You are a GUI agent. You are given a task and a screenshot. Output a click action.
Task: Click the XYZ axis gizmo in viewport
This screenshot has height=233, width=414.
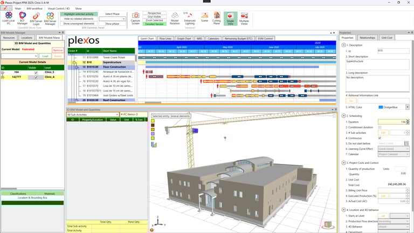158,221
